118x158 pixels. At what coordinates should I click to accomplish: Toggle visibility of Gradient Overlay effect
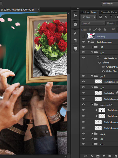pos(103,67)
